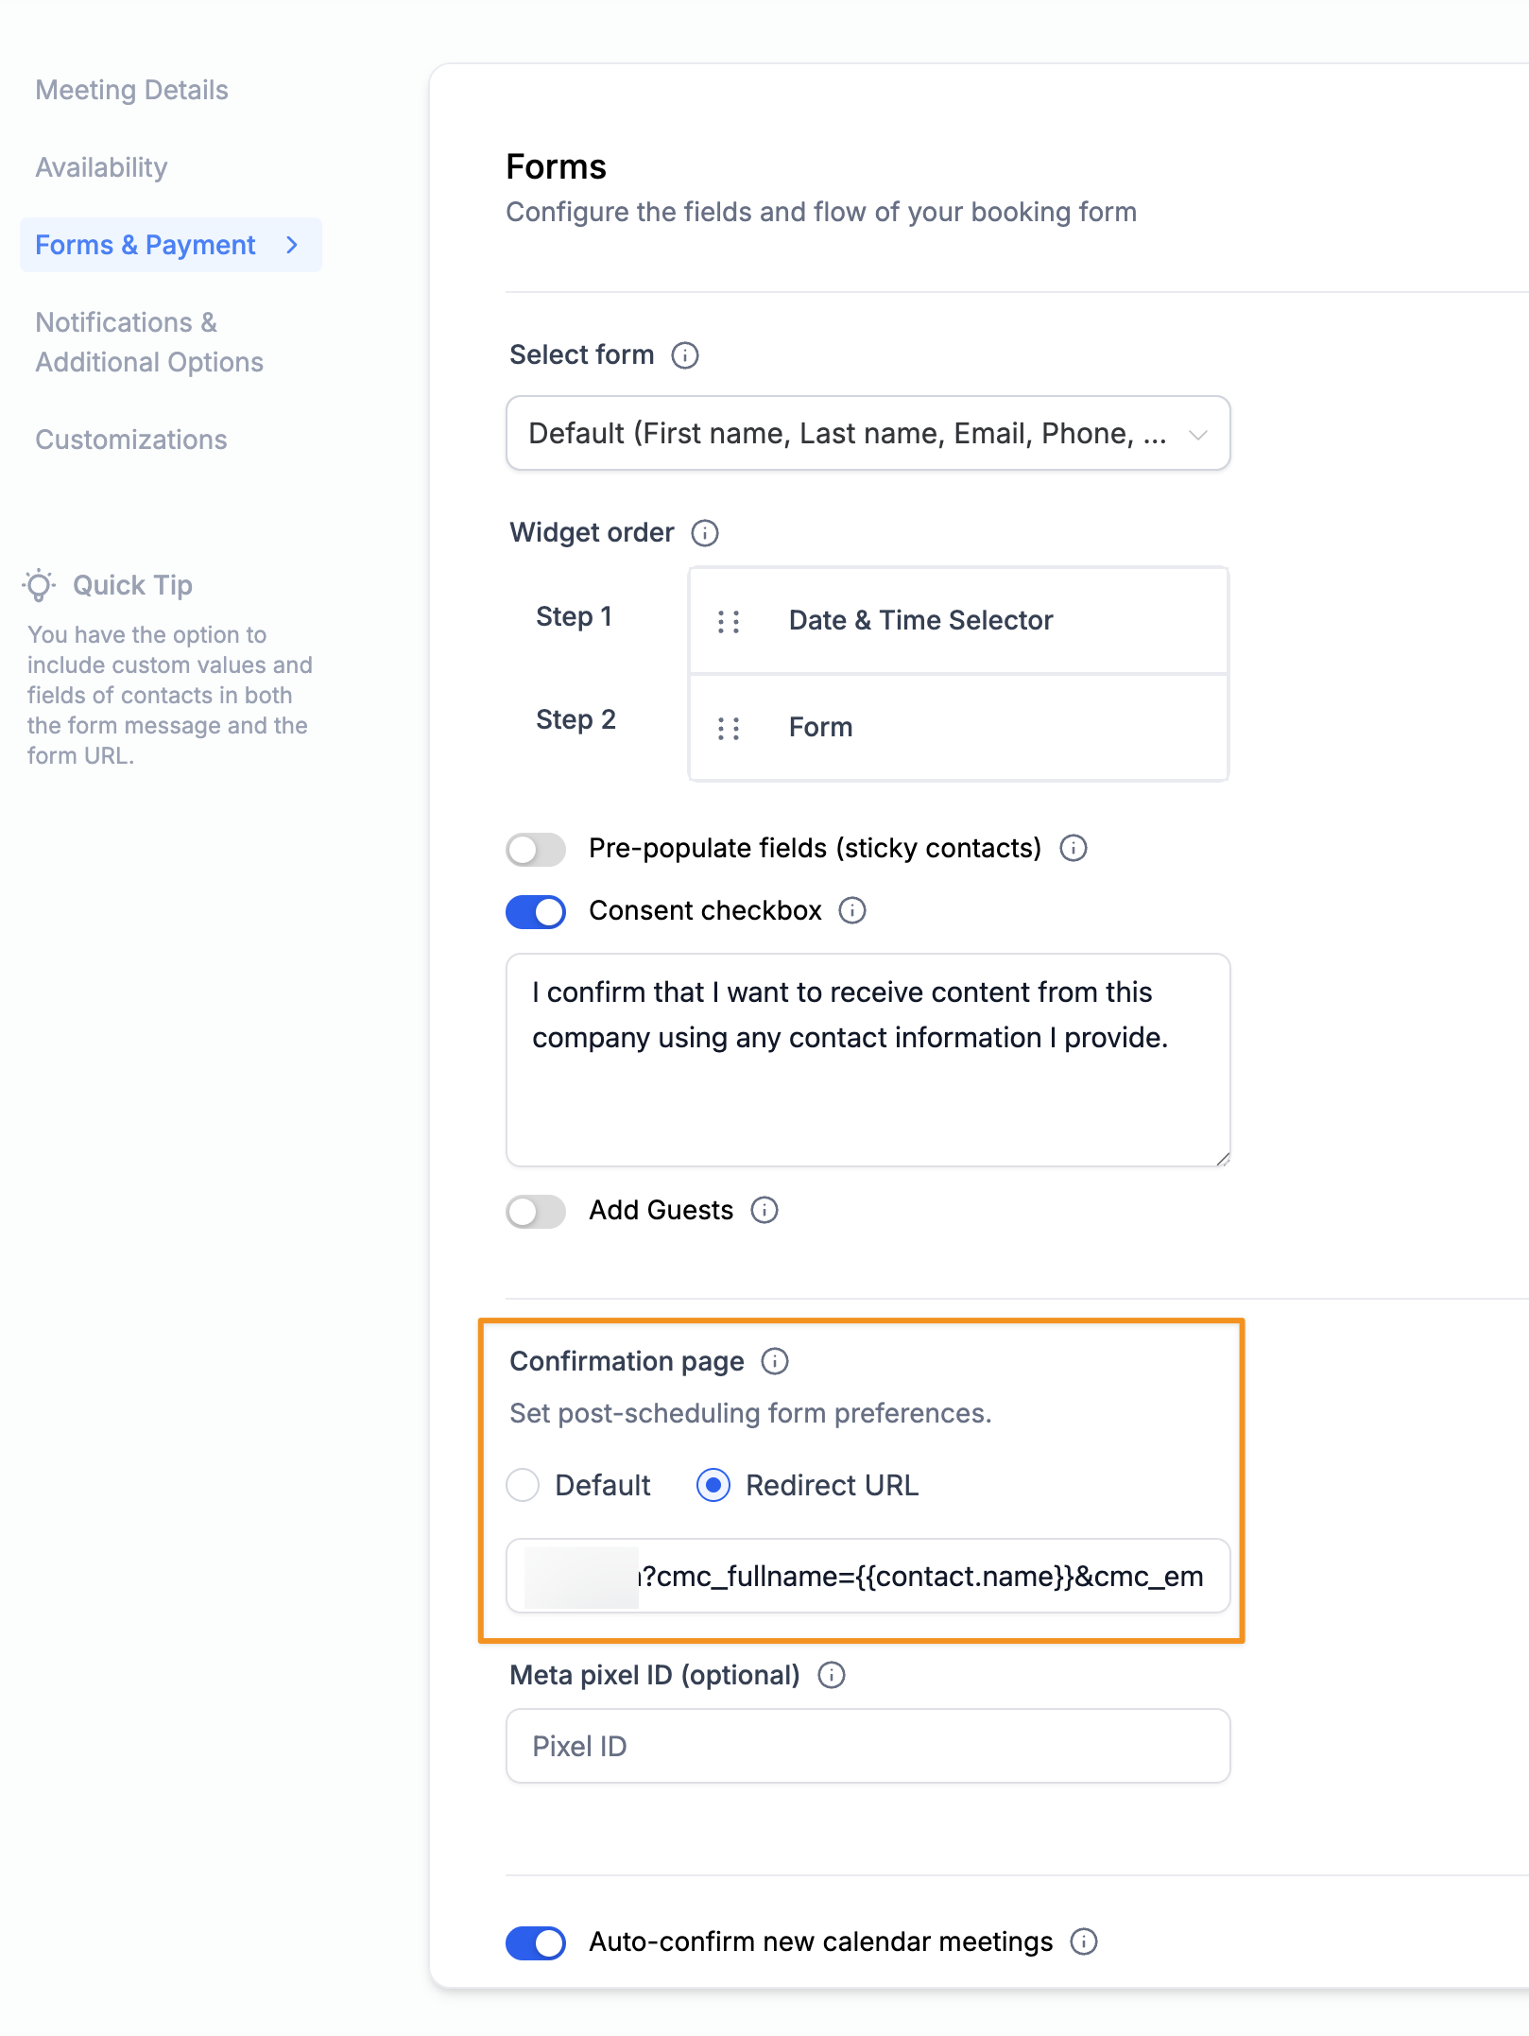Disable the Consent checkbox toggle

536,911
